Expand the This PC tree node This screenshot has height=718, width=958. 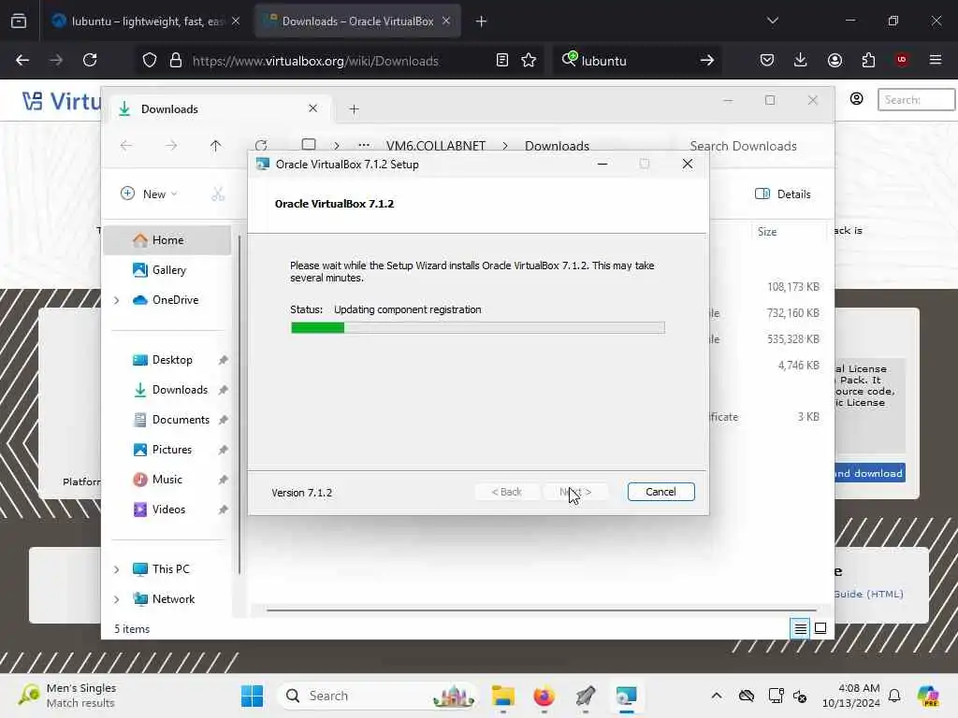(x=116, y=569)
